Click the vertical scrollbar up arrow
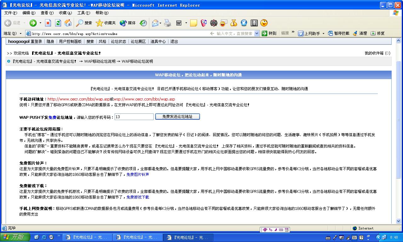 pyautogui.click(x=399, y=40)
